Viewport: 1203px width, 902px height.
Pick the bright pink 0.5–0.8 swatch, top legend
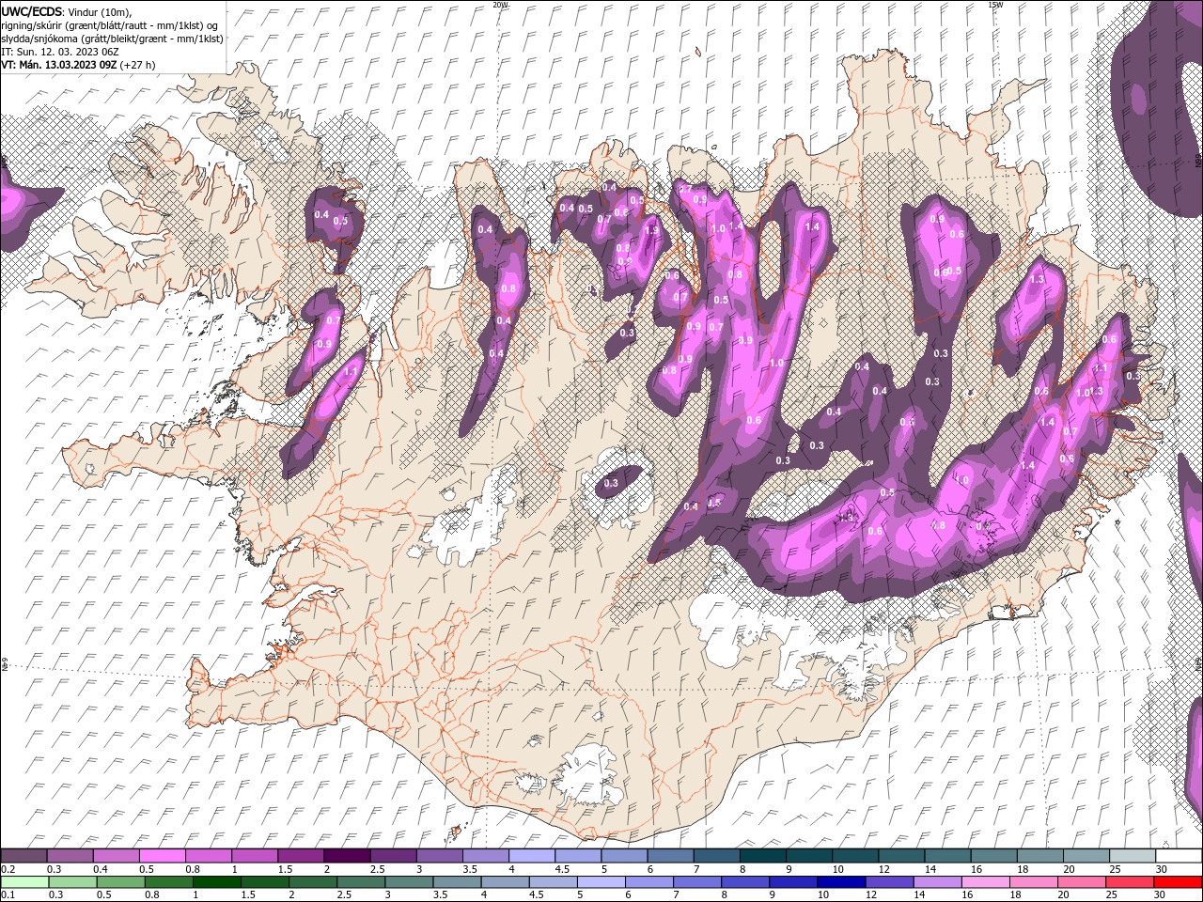tap(162, 856)
